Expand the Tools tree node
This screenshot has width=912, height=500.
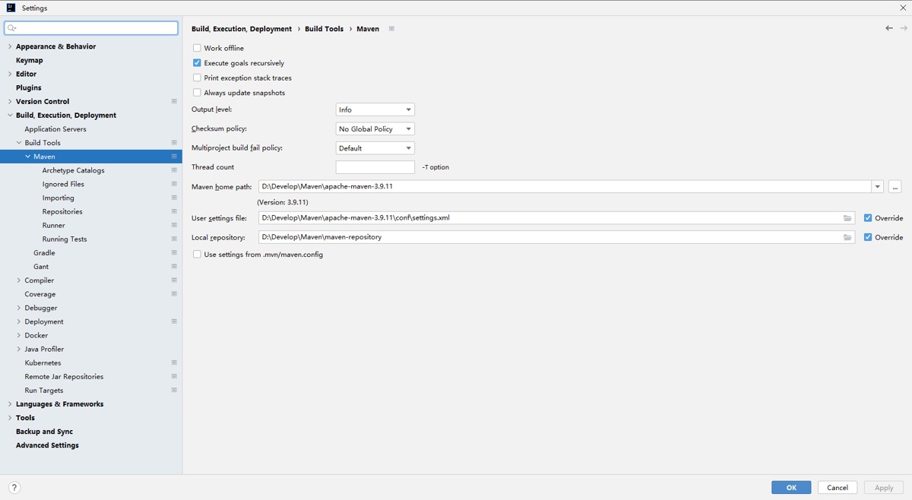(9, 418)
